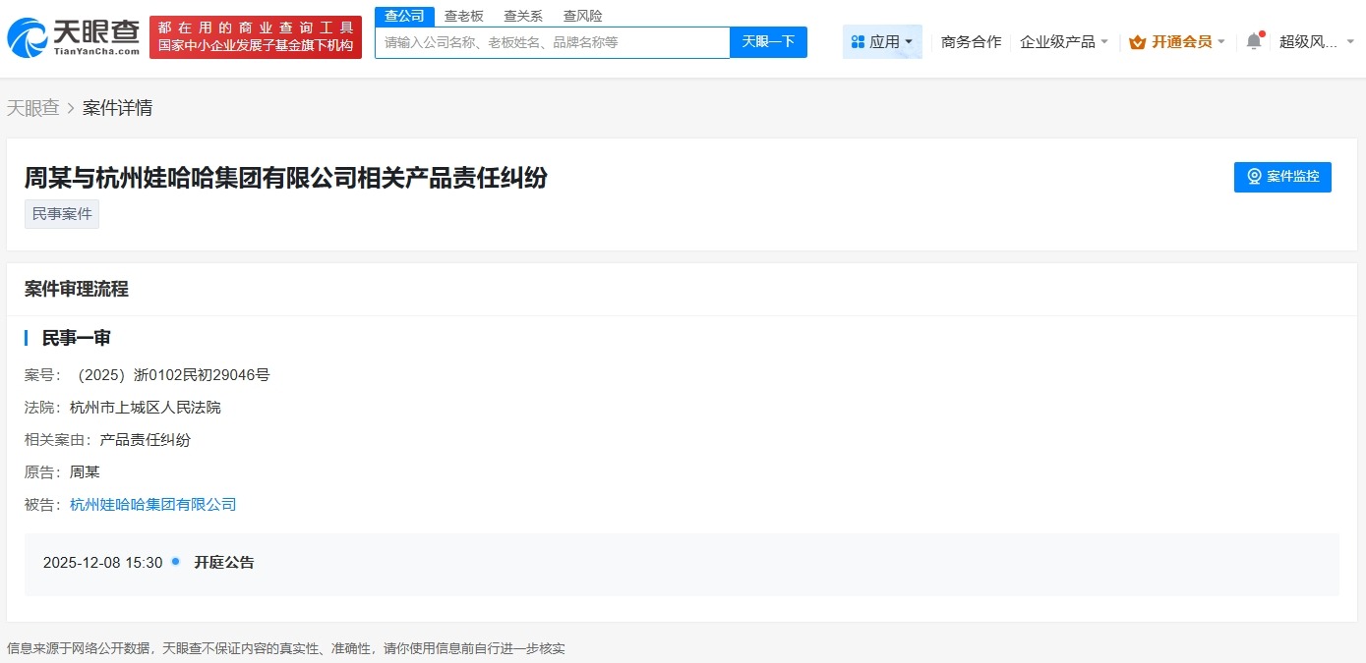Click the 案件监控 button
This screenshot has height=663, width=1366.
tap(1282, 177)
